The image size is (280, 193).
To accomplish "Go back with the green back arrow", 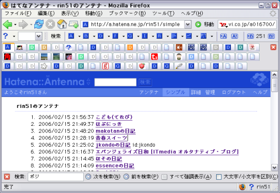I will click(x=8, y=24).
